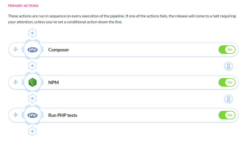Click the reorder arrows on Run PHP tests row
Image resolution: width=249 pixels, height=145 pixels.
pos(16,115)
